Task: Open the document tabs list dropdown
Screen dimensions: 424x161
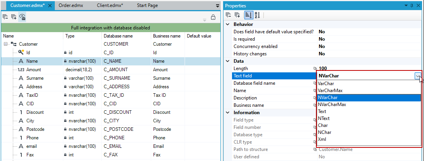Action: [x=217, y=6]
